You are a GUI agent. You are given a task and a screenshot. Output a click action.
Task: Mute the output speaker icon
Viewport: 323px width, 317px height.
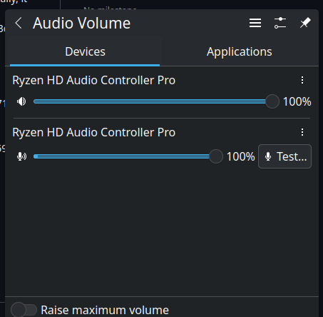click(21, 101)
